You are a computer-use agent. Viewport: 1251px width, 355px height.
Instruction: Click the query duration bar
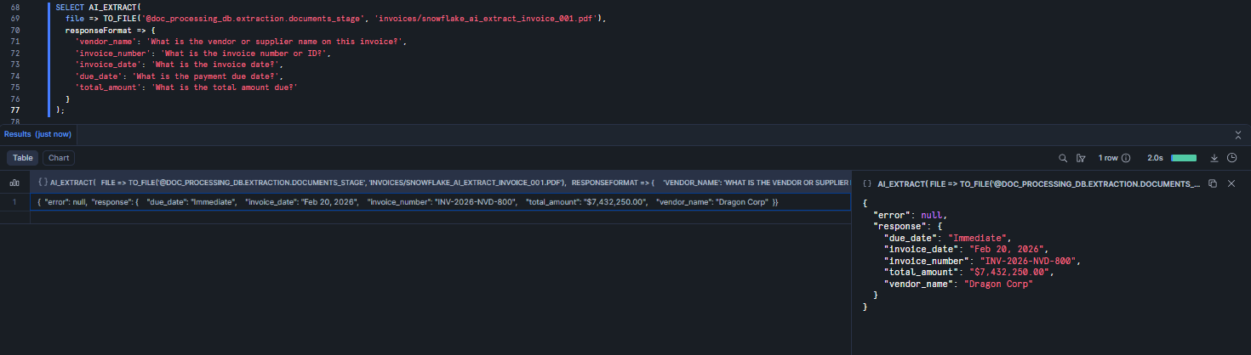1184,158
